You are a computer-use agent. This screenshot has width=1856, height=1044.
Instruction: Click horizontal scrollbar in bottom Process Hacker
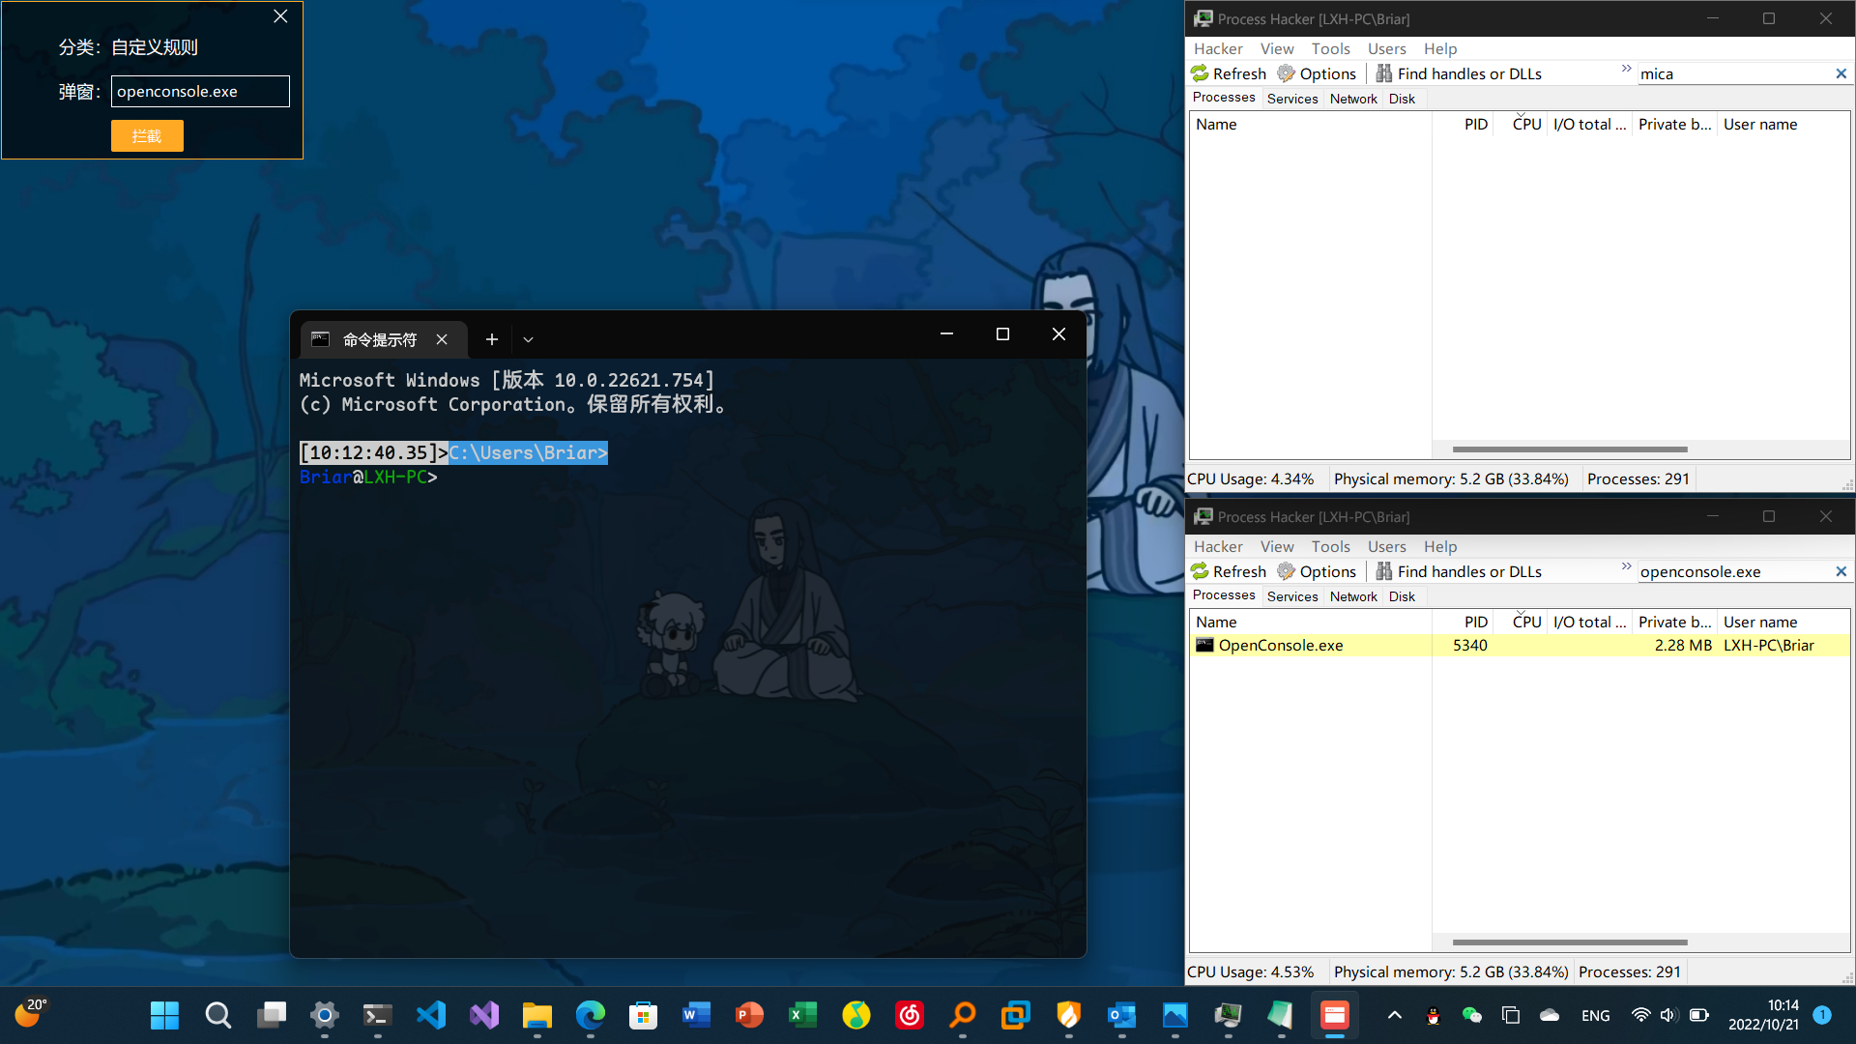pyautogui.click(x=1569, y=942)
